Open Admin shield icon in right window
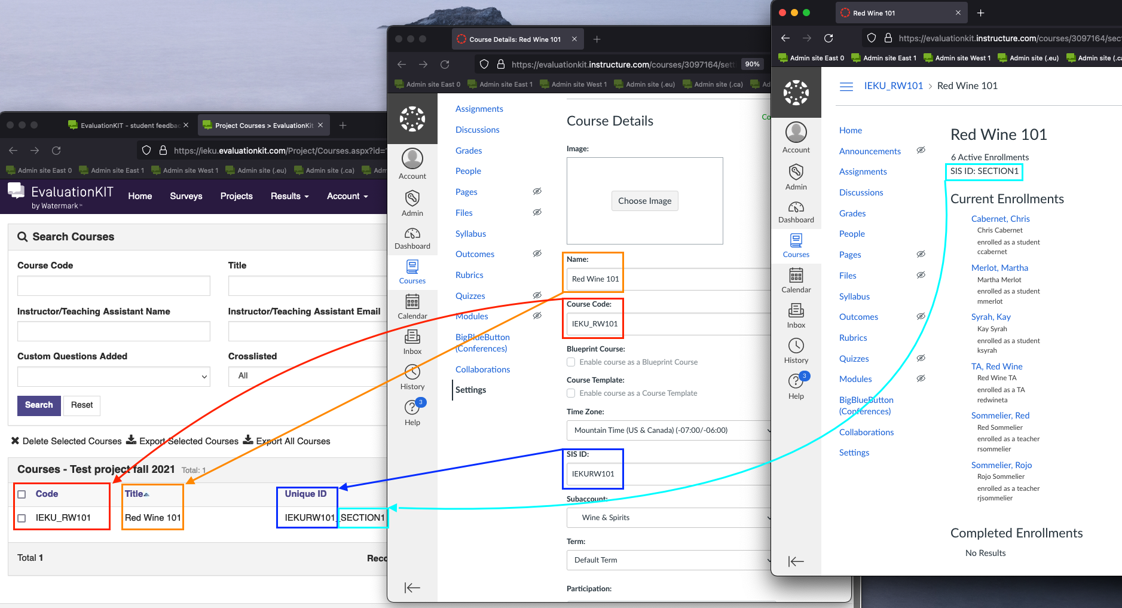The height and width of the screenshot is (608, 1122). click(796, 177)
